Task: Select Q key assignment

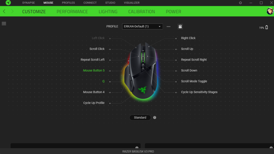Action: (104, 81)
